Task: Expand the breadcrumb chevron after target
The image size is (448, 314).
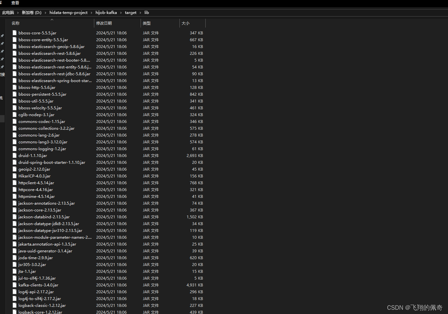Action: (x=141, y=13)
